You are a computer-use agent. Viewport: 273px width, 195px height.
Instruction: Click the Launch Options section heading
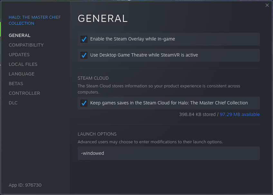pyautogui.click(x=97, y=134)
